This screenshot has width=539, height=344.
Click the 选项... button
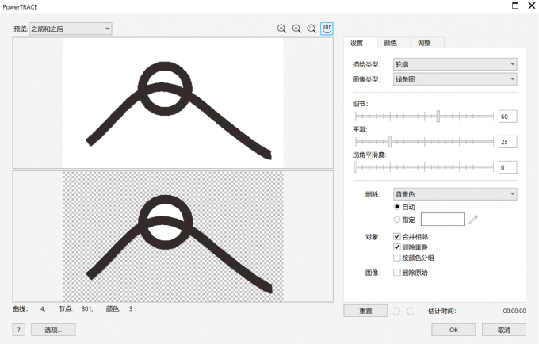coord(53,329)
